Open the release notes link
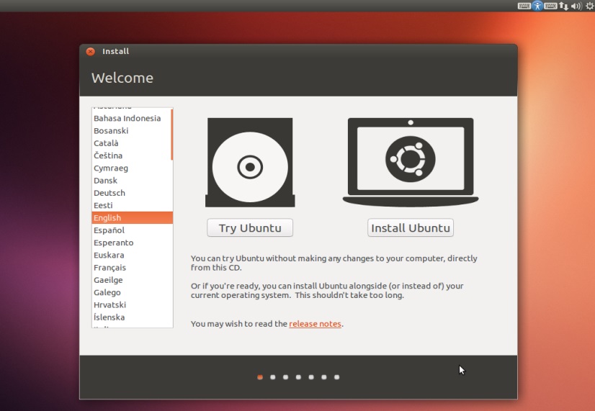 pos(315,324)
